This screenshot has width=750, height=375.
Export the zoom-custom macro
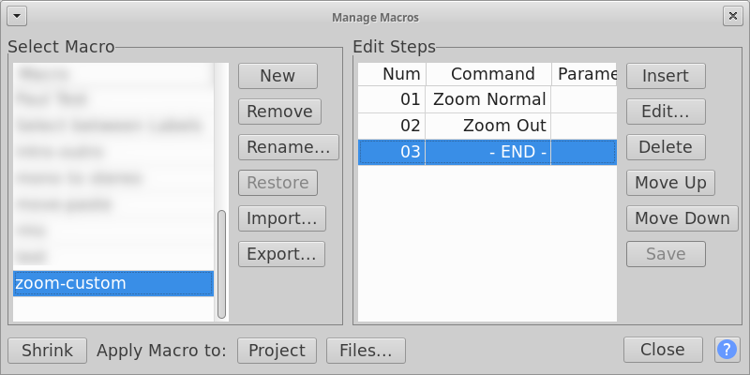[282, 254]
